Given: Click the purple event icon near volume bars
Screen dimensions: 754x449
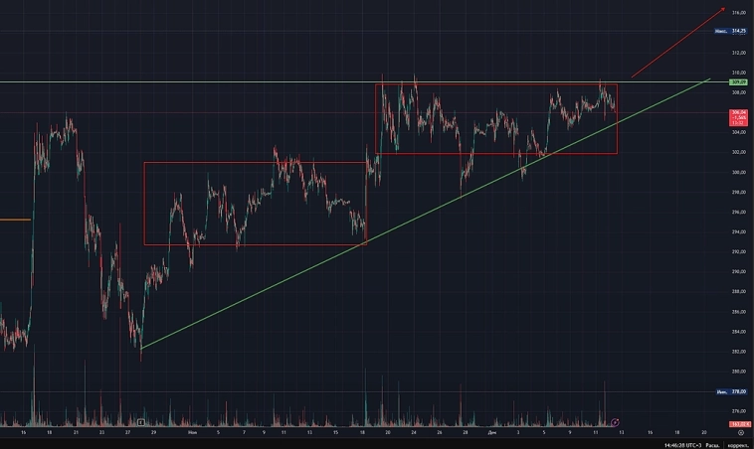Looking at the screenshot, I should (615, 422).
